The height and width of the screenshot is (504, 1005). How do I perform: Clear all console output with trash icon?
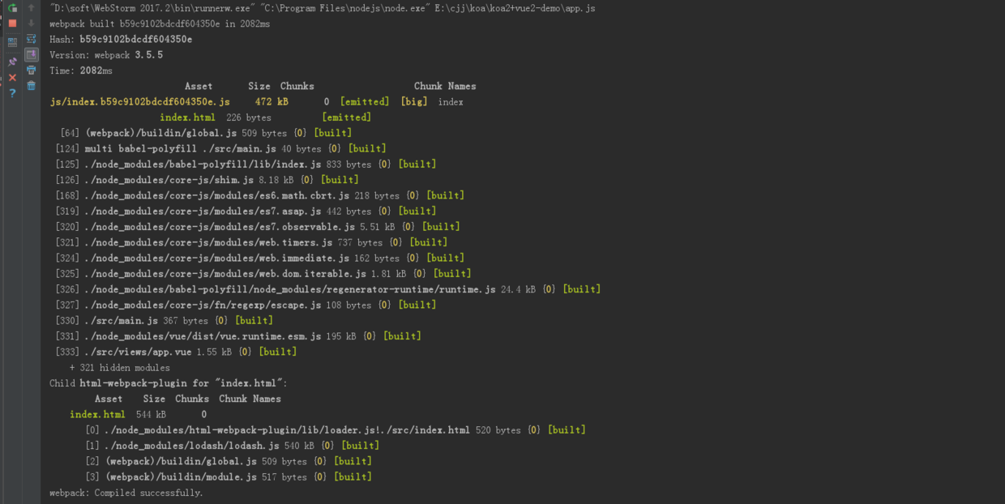click(x=32, y=86)
